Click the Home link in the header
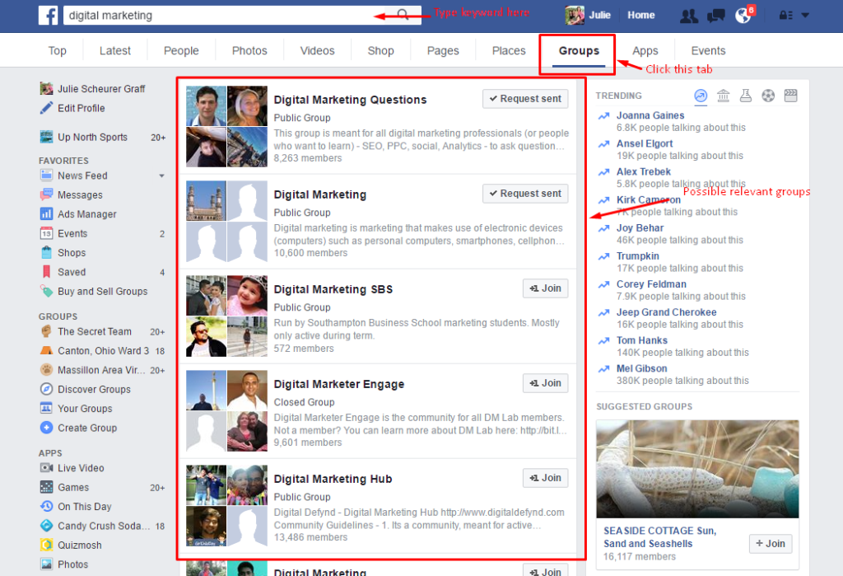The image size is (843, 576). point(640,15)
